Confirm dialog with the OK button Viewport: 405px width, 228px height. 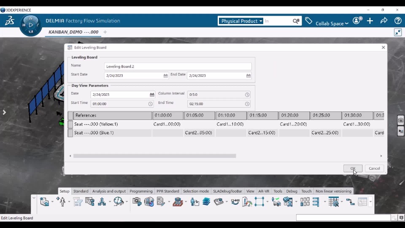coord(353,168)
